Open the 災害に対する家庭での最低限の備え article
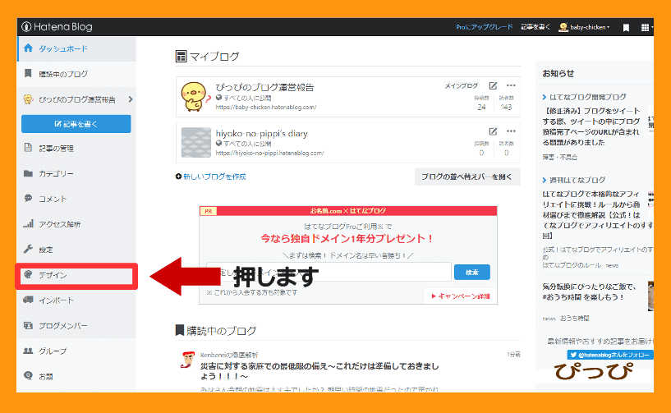This screenshot has height=413, width=671. tap(319, 371)
